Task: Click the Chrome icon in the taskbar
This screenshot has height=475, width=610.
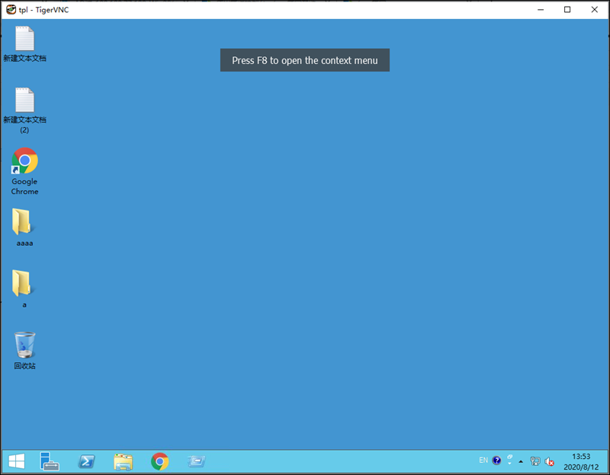Action: pos(159,461)
